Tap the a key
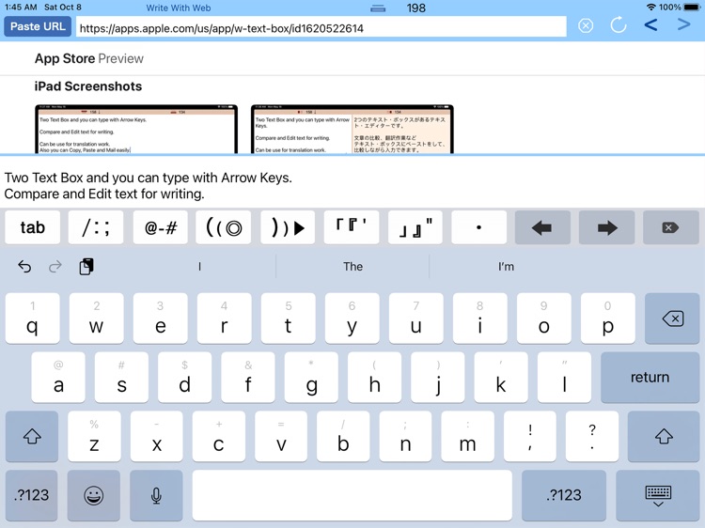 58,378
